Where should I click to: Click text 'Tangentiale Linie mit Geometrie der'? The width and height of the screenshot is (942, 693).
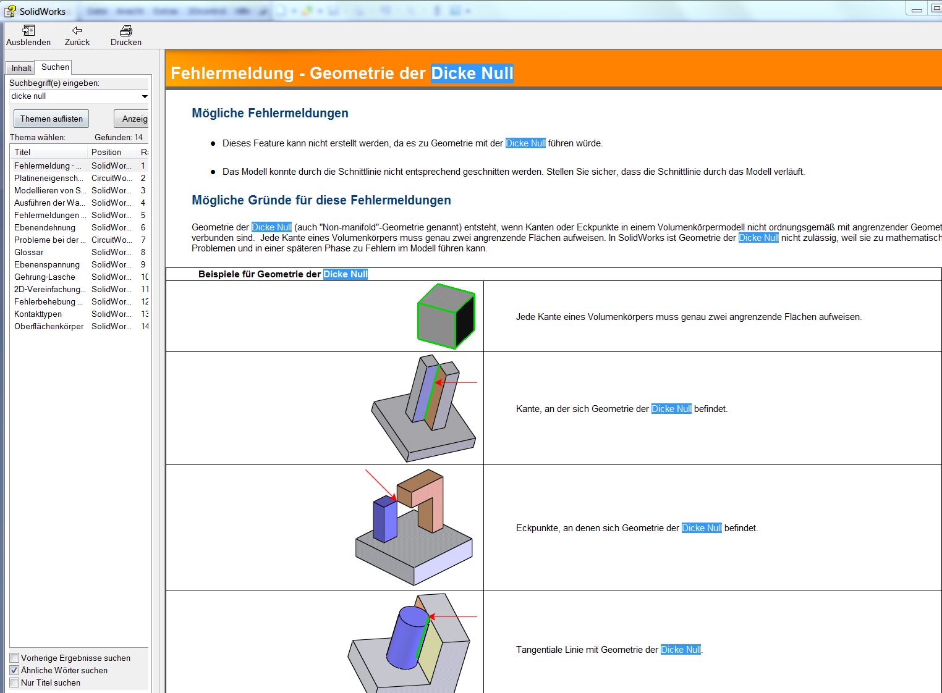(587, 650)
